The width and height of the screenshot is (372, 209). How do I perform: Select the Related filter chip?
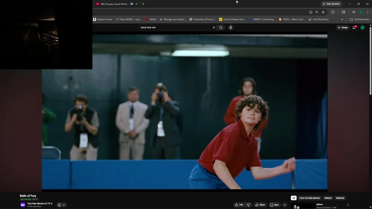pos(328,198)
